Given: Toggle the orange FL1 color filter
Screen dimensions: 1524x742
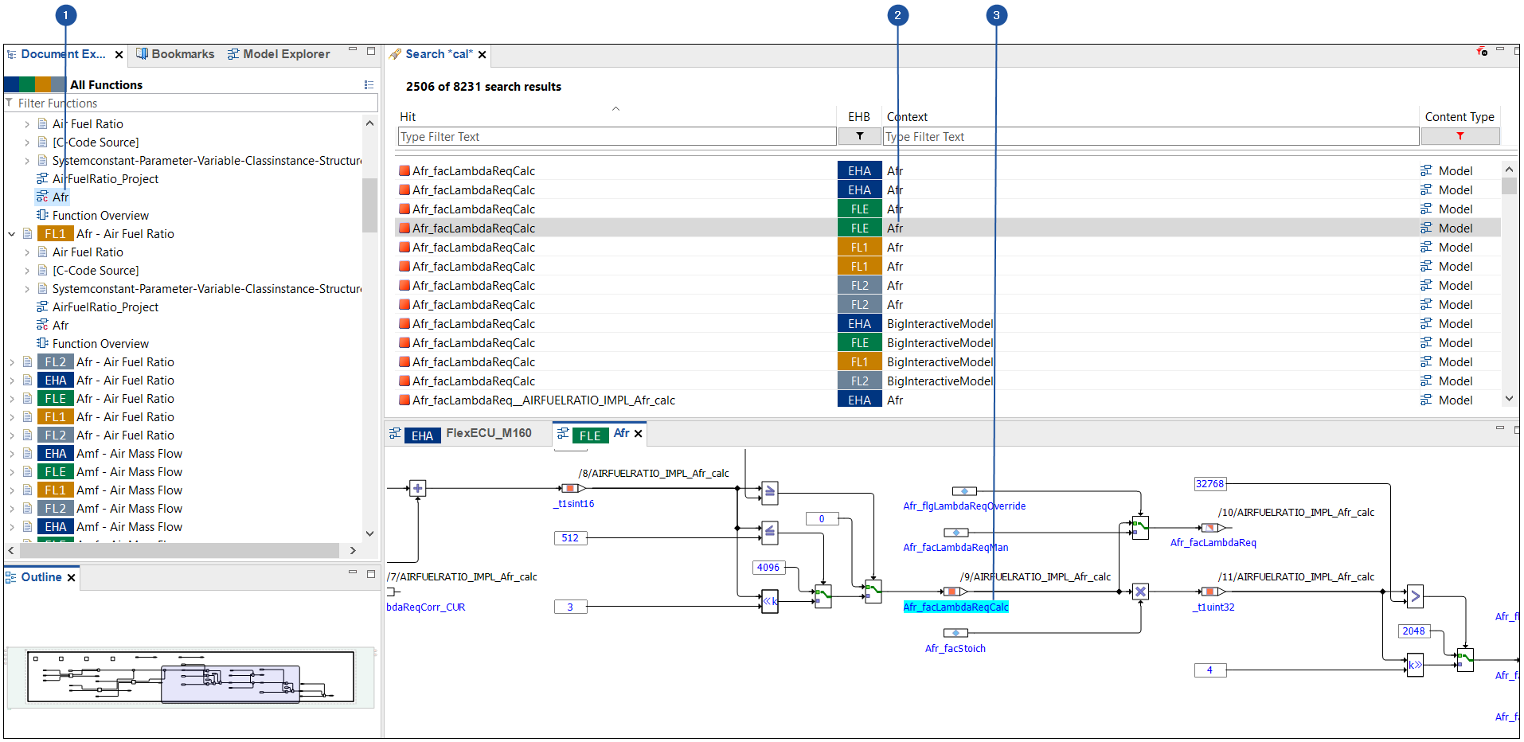Looking at the screenshot, I should [43, 84].
